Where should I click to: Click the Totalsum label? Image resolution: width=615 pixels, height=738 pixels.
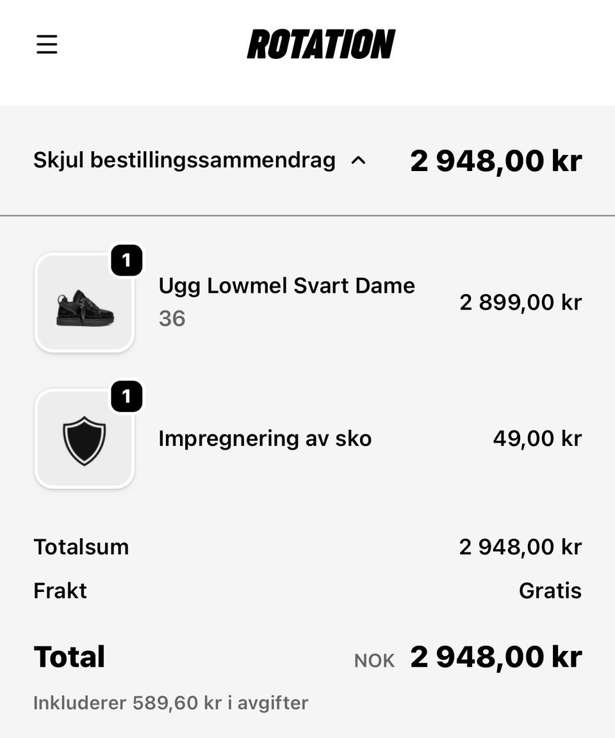point(81,547)
